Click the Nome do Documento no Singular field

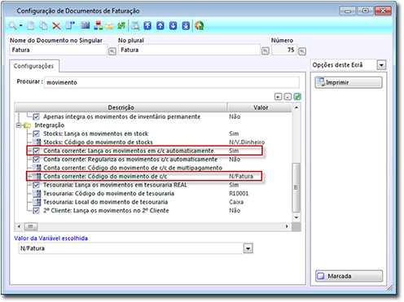59,50
